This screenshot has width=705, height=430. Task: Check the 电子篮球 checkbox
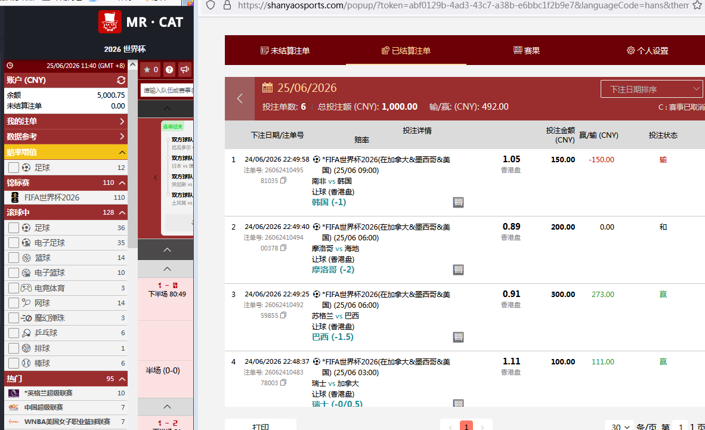pos(14,273)
